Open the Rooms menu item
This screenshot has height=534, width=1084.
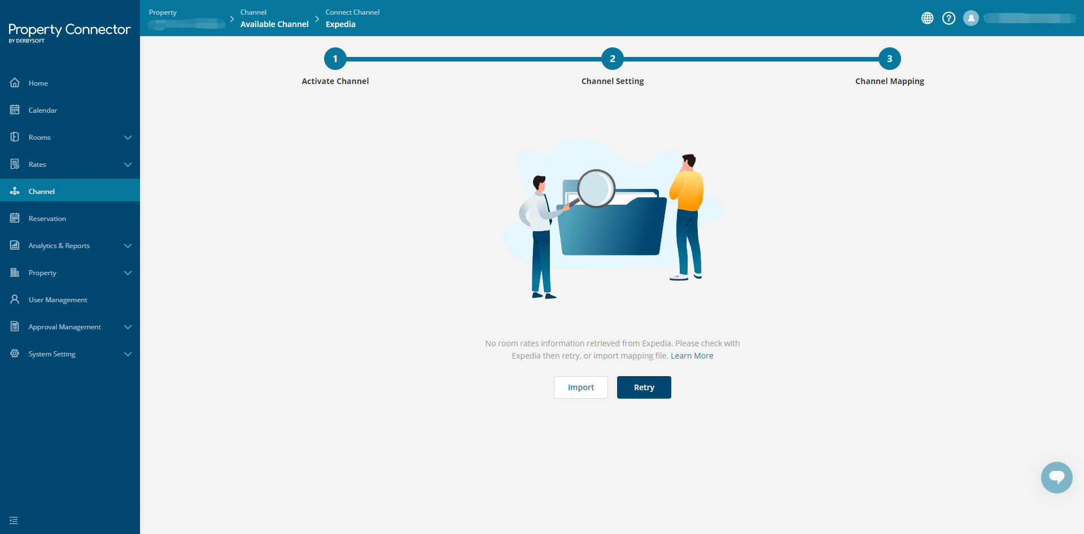(x=70, y=137)
